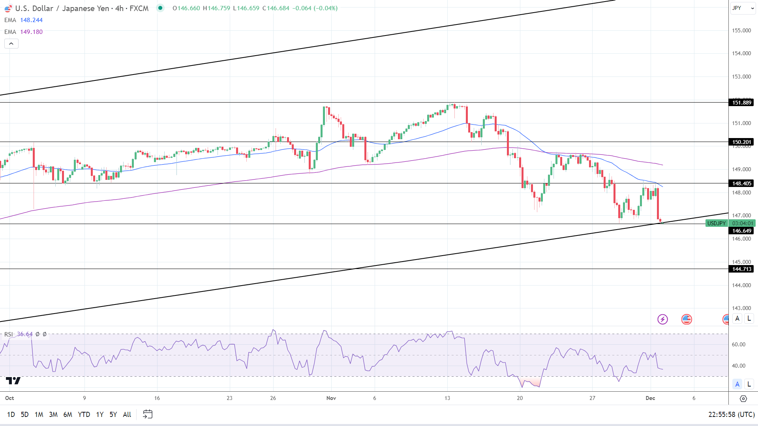This screenshot has width=758, height=426.
Task: Click the purple lightning event icon
Action: [662, 319]
